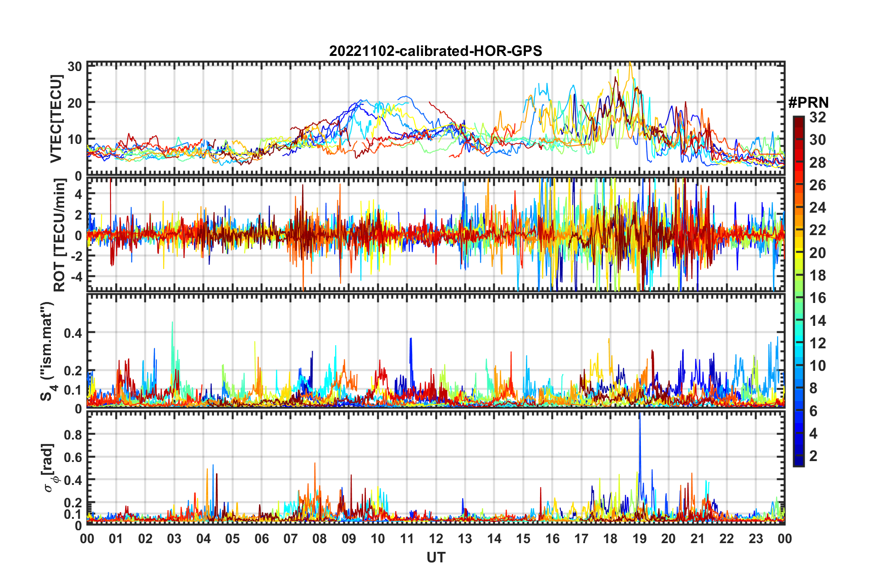Click the colorbar tick label 8
This screenshot has height=583, width=872.
point(813,388)
